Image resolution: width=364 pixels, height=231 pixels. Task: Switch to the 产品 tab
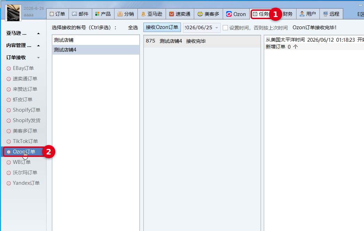pyautogui.click(x=103, y=14)
